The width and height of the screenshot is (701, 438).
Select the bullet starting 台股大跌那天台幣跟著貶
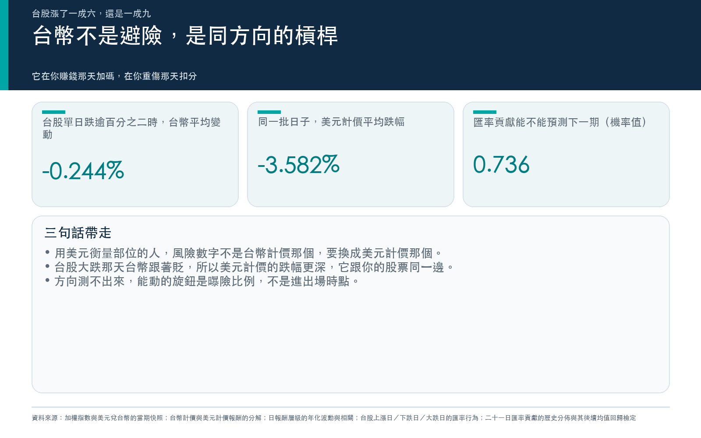click(249, 267)
